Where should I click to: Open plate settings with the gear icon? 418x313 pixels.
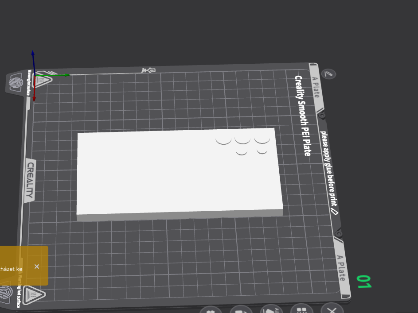tap(211, 310)
